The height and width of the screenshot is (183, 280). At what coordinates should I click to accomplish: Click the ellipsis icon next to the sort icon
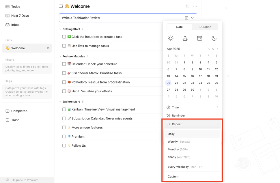coord(195,6)
